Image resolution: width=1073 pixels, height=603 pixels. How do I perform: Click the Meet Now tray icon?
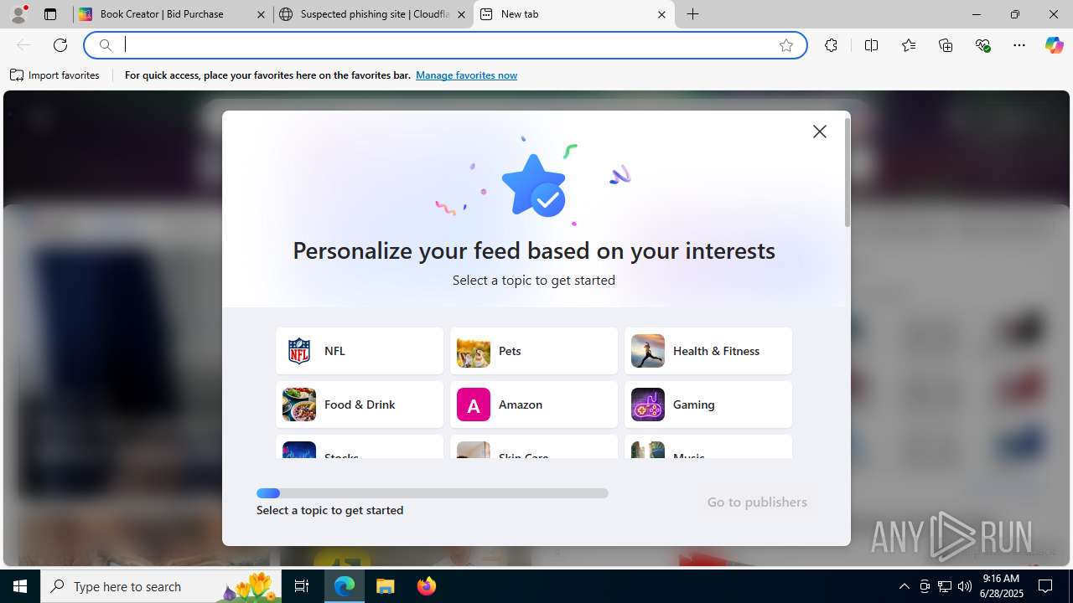click(x=925, y=586)
